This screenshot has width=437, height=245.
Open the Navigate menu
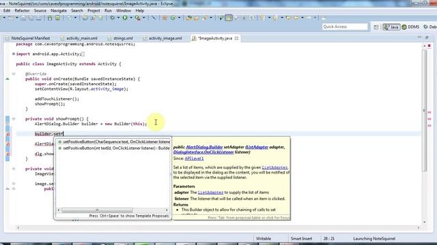[59, 11]
